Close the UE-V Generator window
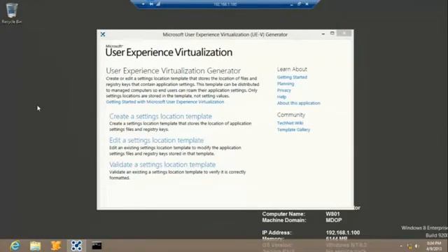Screen dimensions: 448x252 (344, 33)
